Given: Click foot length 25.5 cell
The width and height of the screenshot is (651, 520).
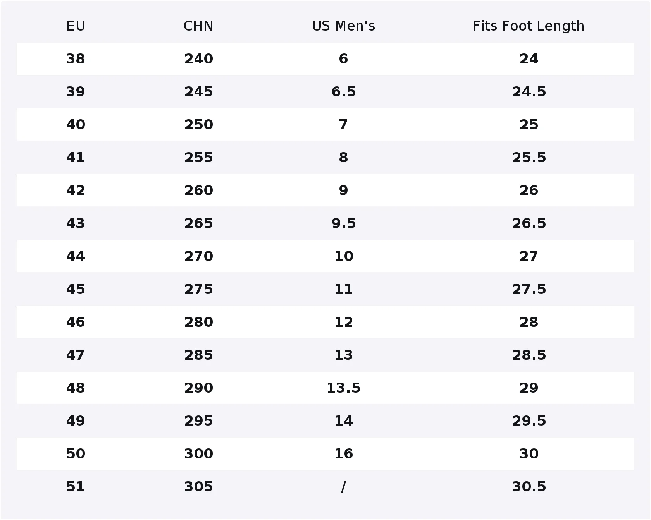Looking at the screenshot, I should pos(529,158).
